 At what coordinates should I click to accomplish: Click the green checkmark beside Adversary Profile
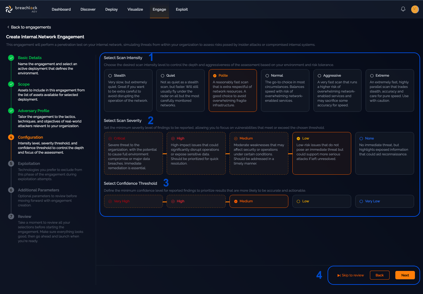tap(11, 111)
